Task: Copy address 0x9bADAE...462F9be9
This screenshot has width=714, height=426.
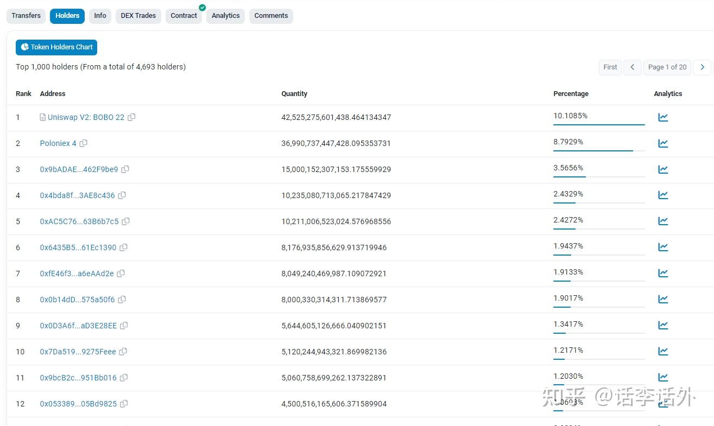Action: click(x=125, y=169)
